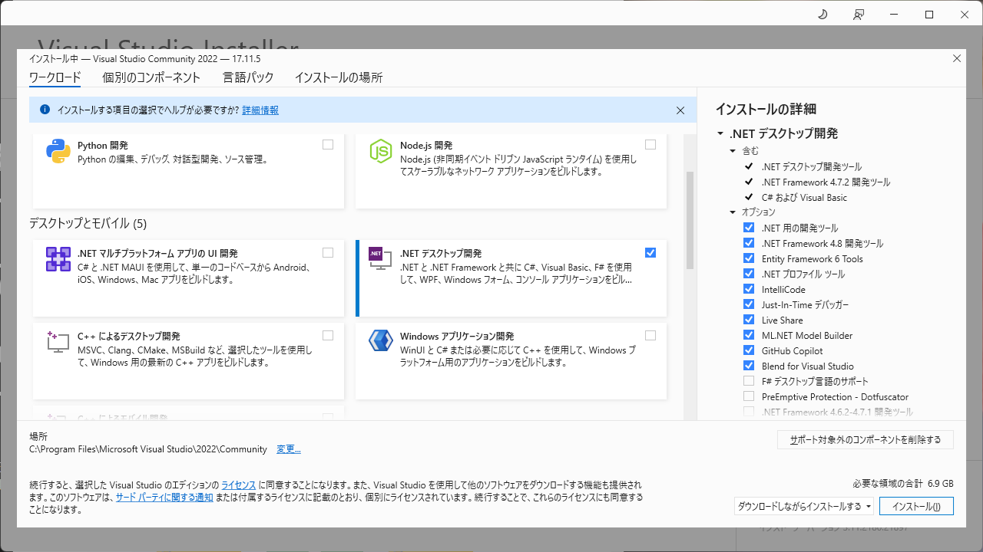
Task: Click the blue info icon in help banner
Action: pos(45,110)
